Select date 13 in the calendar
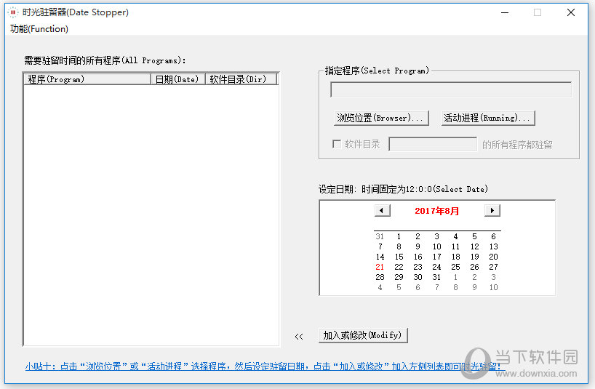Screen dimensions: 595x389 tap(493, 246)
